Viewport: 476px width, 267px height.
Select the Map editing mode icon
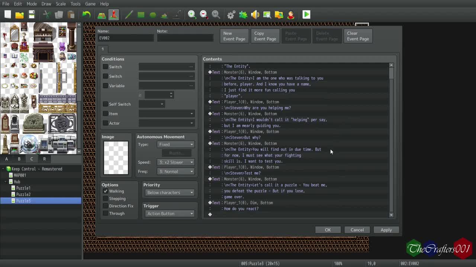tap(101, 14)
